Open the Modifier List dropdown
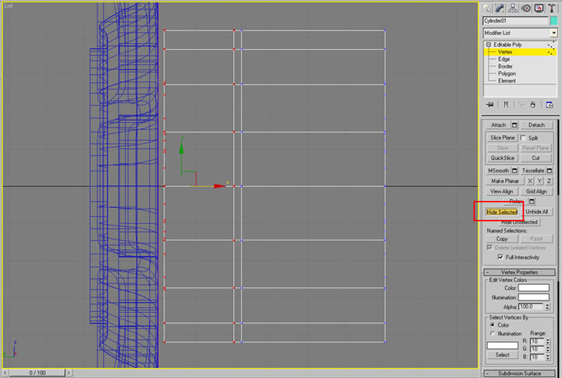Screen dimensions: 562x378 (554, 33)
